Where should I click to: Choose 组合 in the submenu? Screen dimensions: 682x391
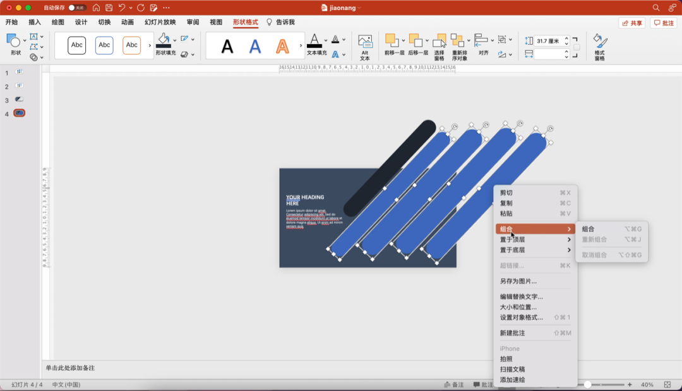coord(611,229)
